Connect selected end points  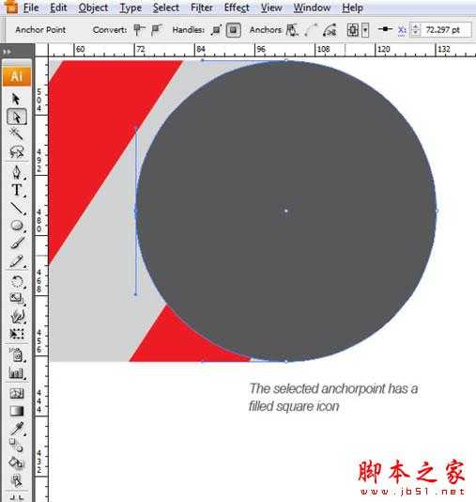click(x=311, y=30)
